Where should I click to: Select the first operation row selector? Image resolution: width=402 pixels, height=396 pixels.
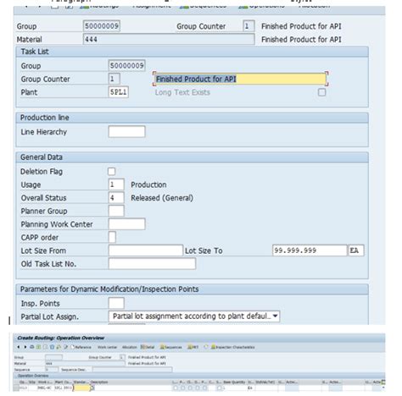point(16,388)
